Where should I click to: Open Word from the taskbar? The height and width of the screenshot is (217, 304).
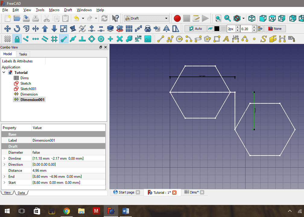point(126,211)
